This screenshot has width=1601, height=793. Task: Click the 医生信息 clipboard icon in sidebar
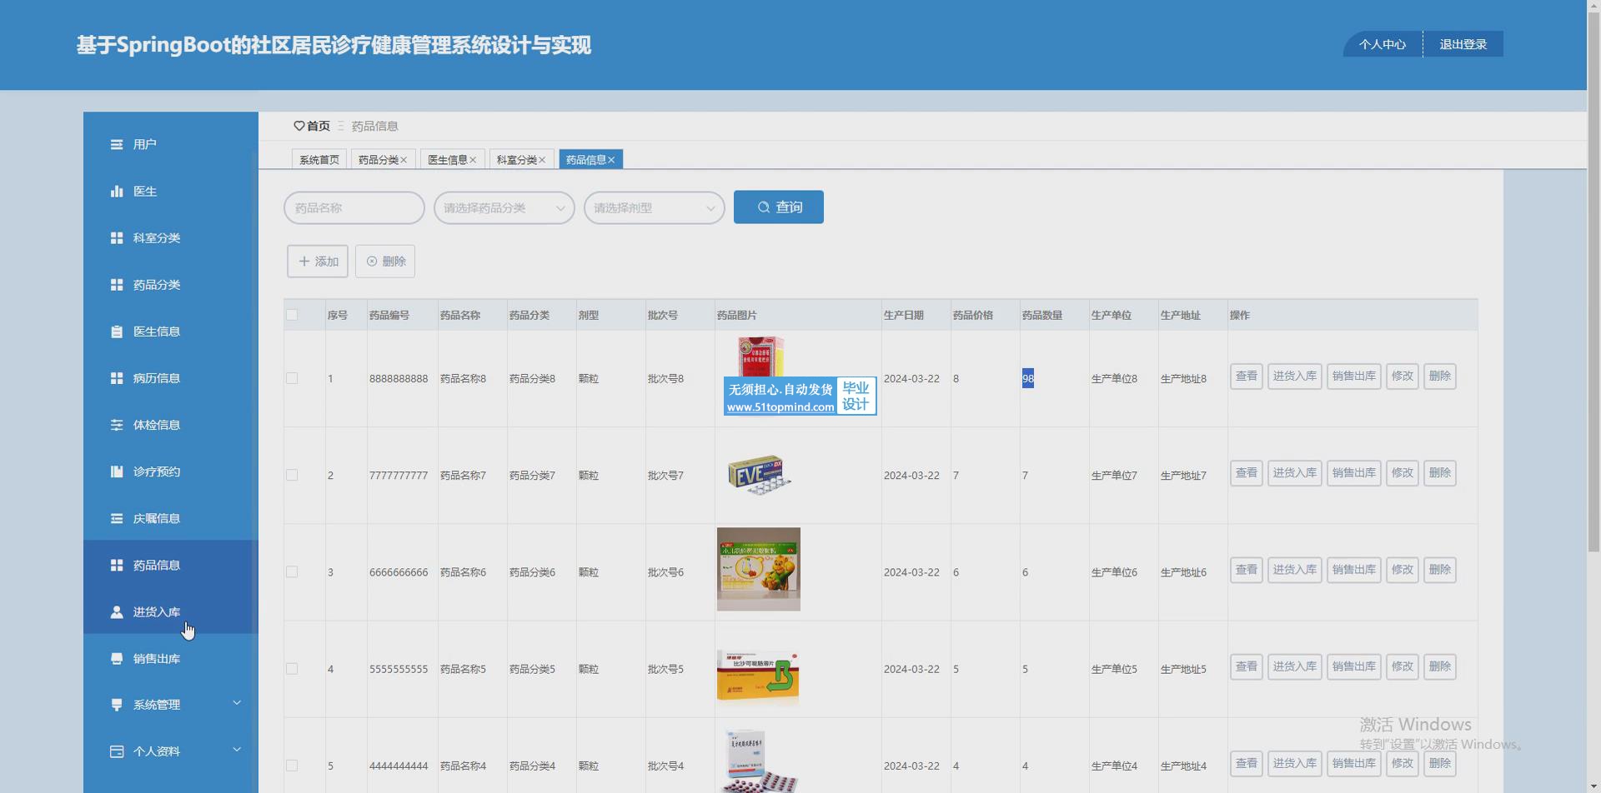[117, 332]
